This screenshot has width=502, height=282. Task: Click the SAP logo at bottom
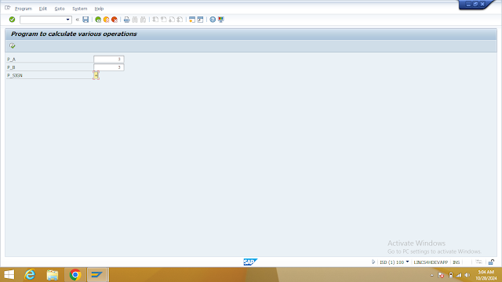[x=250, y=262]
